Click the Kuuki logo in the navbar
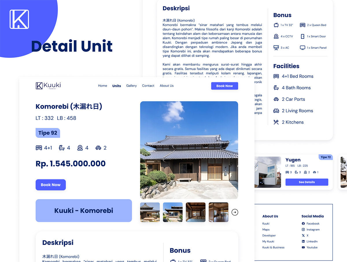The height and width of the screenshot is (262, 347). (48, 86)
